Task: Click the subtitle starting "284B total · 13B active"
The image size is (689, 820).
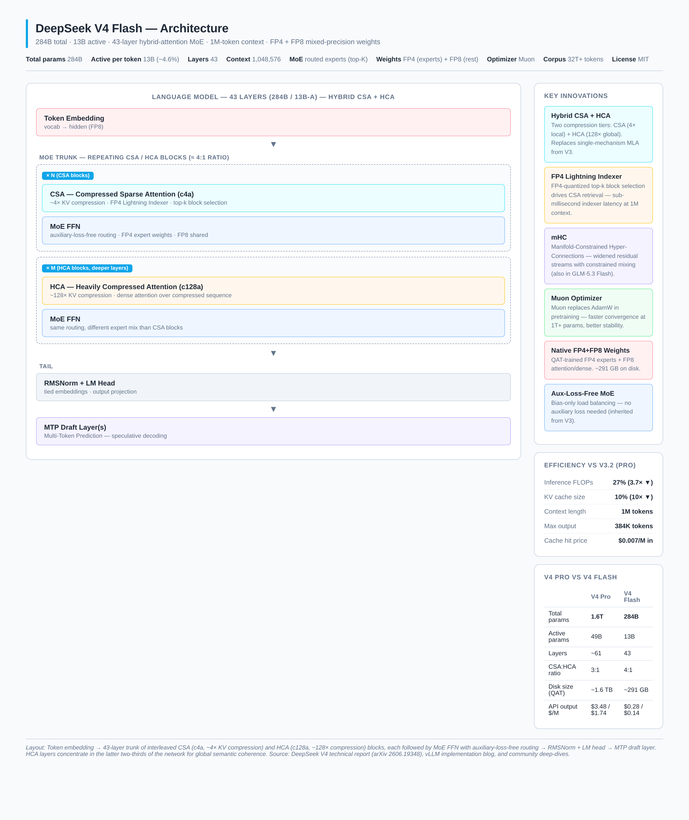Action: [208, 42]
